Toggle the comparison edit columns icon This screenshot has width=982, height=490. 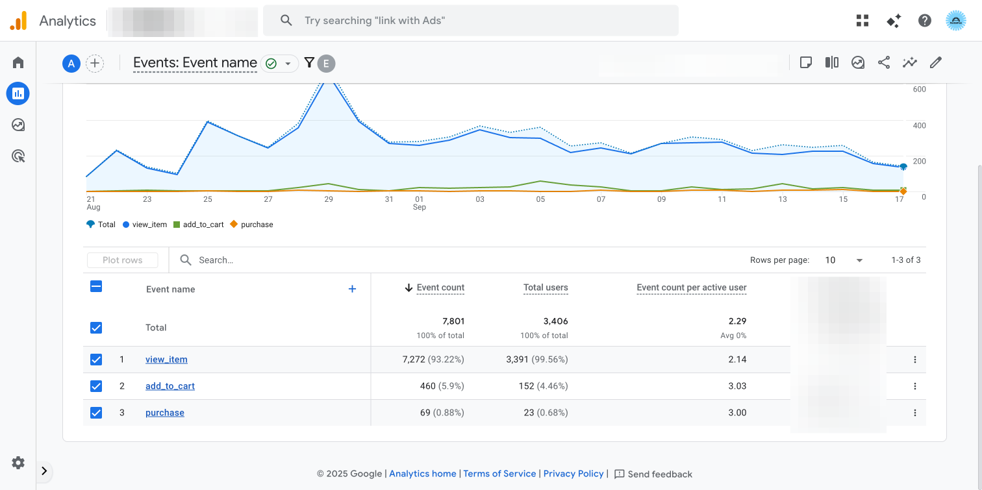click(x=832, y=62)
